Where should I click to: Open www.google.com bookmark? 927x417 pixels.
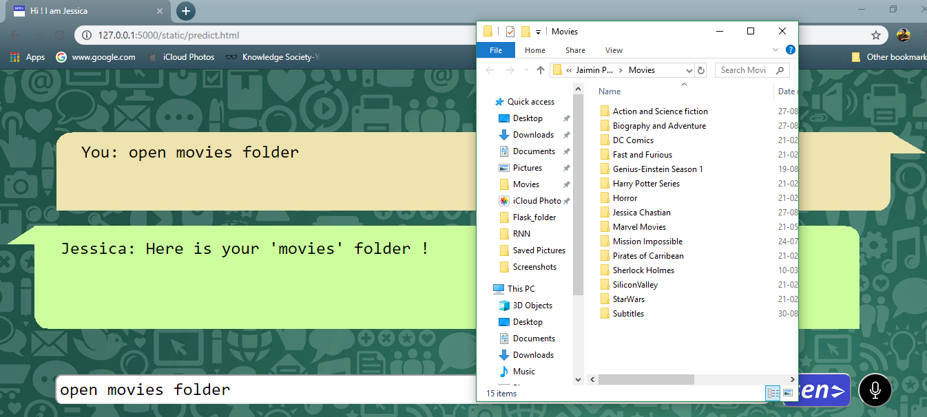coord(96,57)
